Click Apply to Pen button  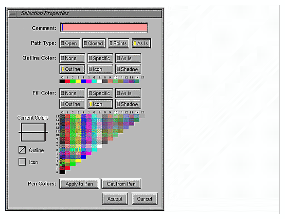point(79,184)
